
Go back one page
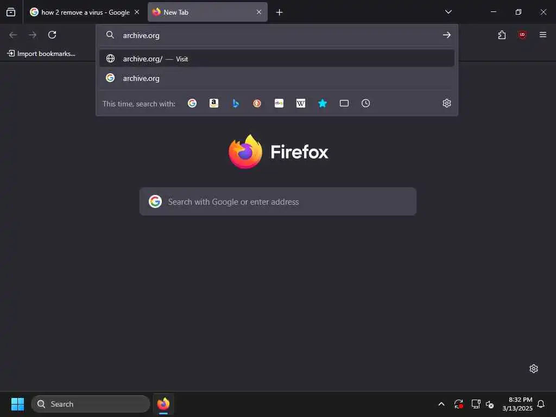(x=13, y=35)
